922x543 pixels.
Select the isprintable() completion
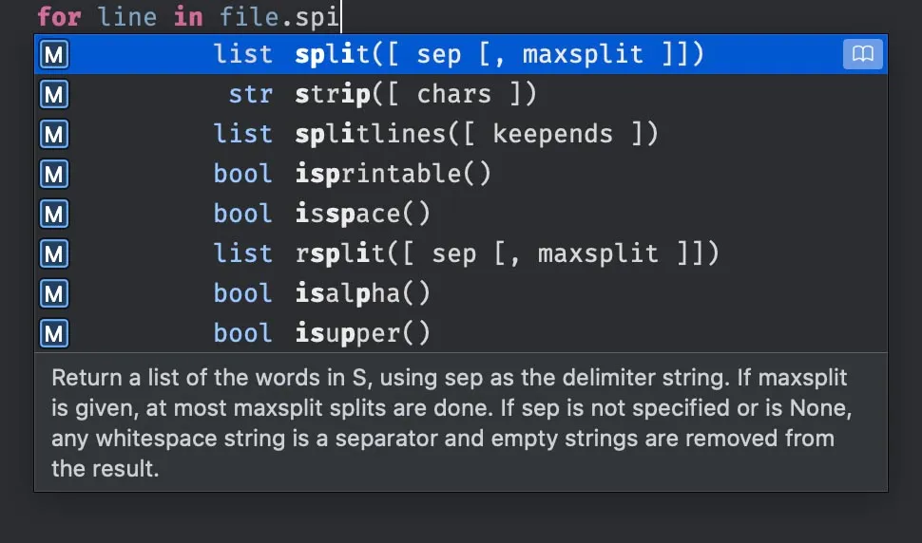coord(461,175)
